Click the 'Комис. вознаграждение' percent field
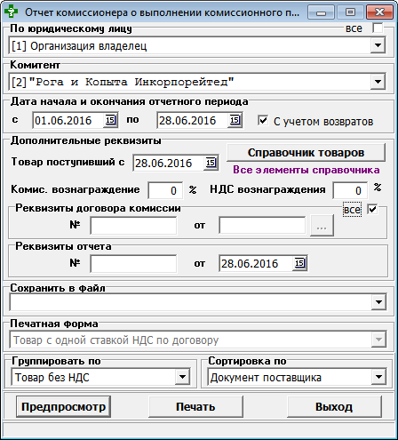Screen dimensions: 398x440 [x=165, y=190]
